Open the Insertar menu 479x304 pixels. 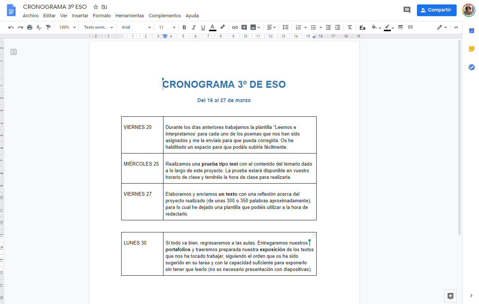coord(80,16)
